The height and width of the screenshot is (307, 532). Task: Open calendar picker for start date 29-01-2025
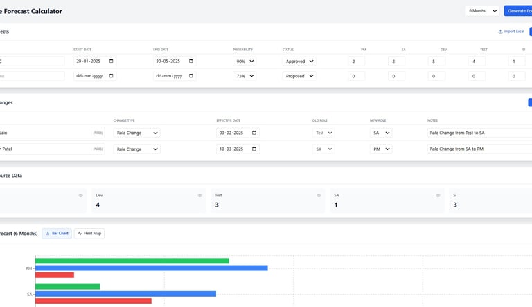click(112, 61)
